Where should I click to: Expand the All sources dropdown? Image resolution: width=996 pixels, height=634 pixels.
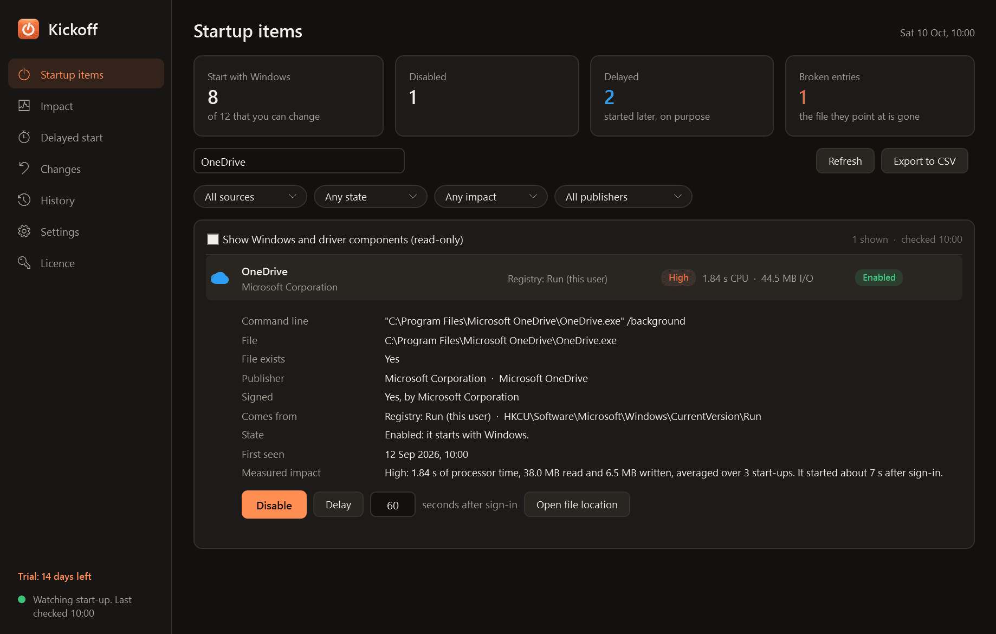[x=250, y=197]
